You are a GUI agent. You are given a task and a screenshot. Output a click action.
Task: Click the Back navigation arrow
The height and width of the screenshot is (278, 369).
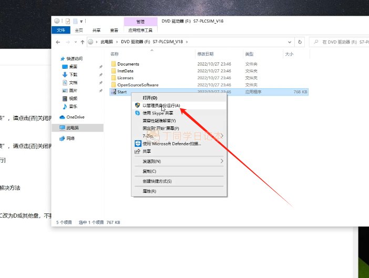(x=58, y=42)
